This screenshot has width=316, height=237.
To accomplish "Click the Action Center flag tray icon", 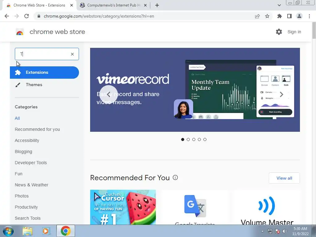I will 277,231.
